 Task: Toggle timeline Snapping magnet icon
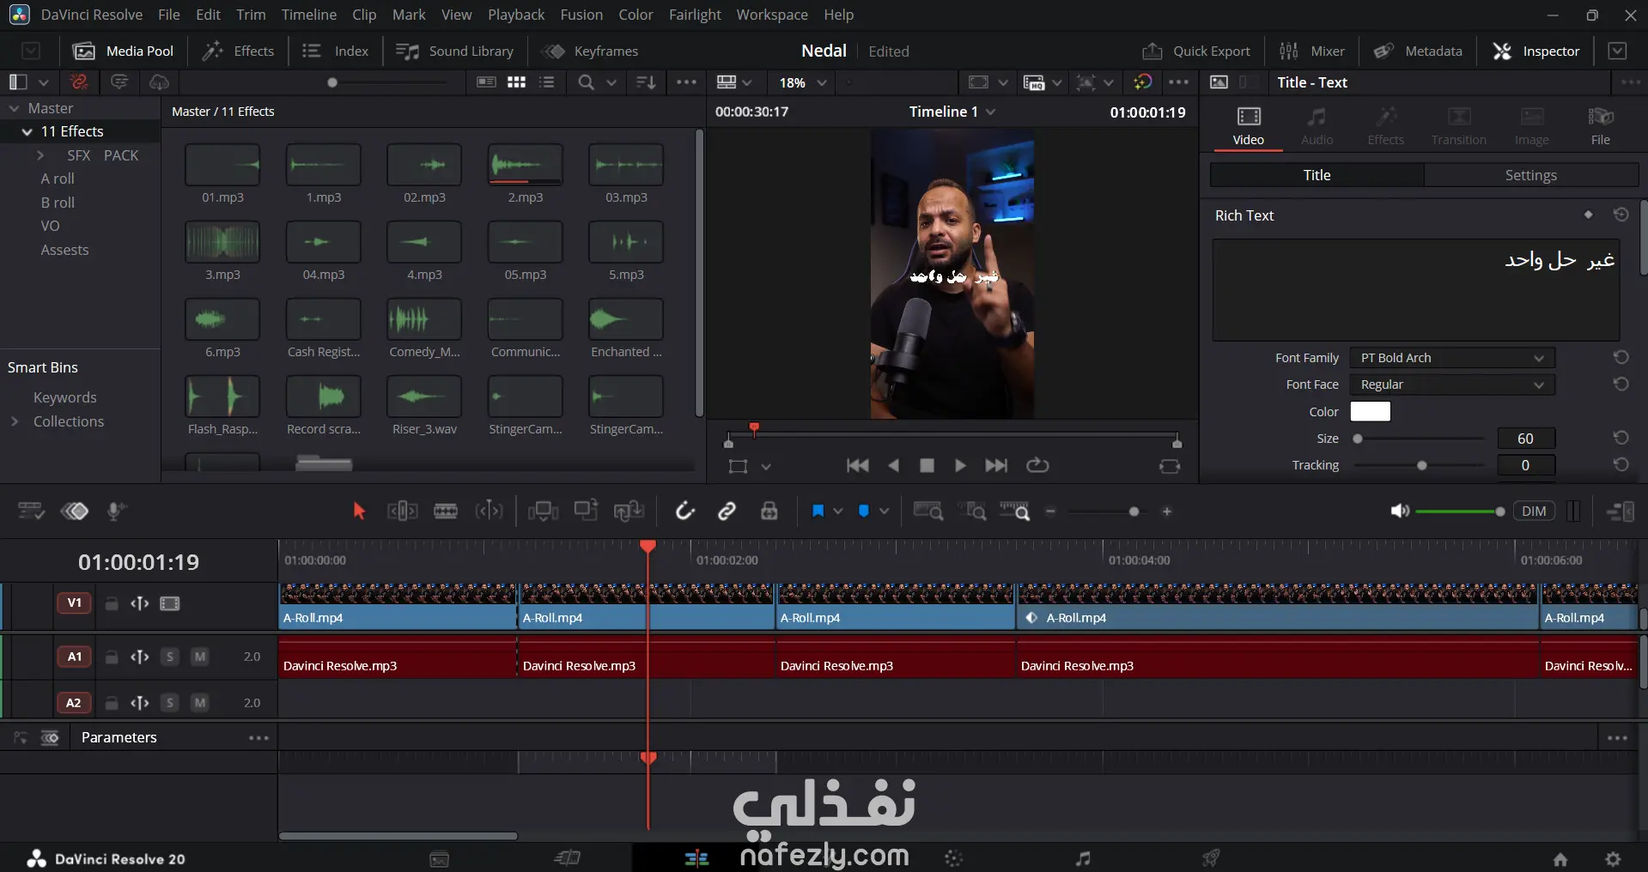point(684,512)
